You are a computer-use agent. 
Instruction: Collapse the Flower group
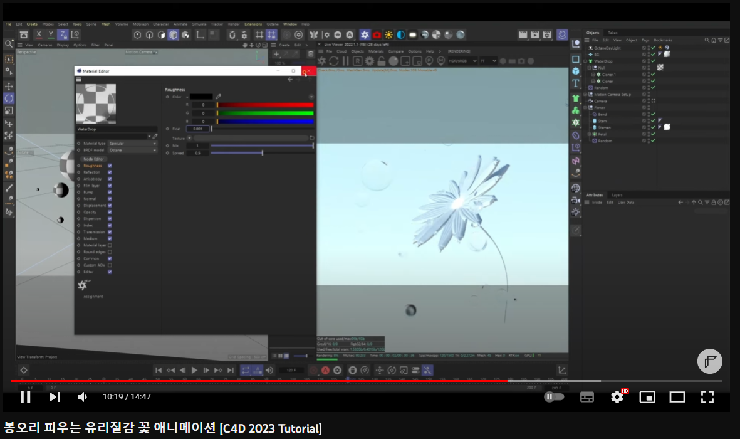(x=586, y=108)
